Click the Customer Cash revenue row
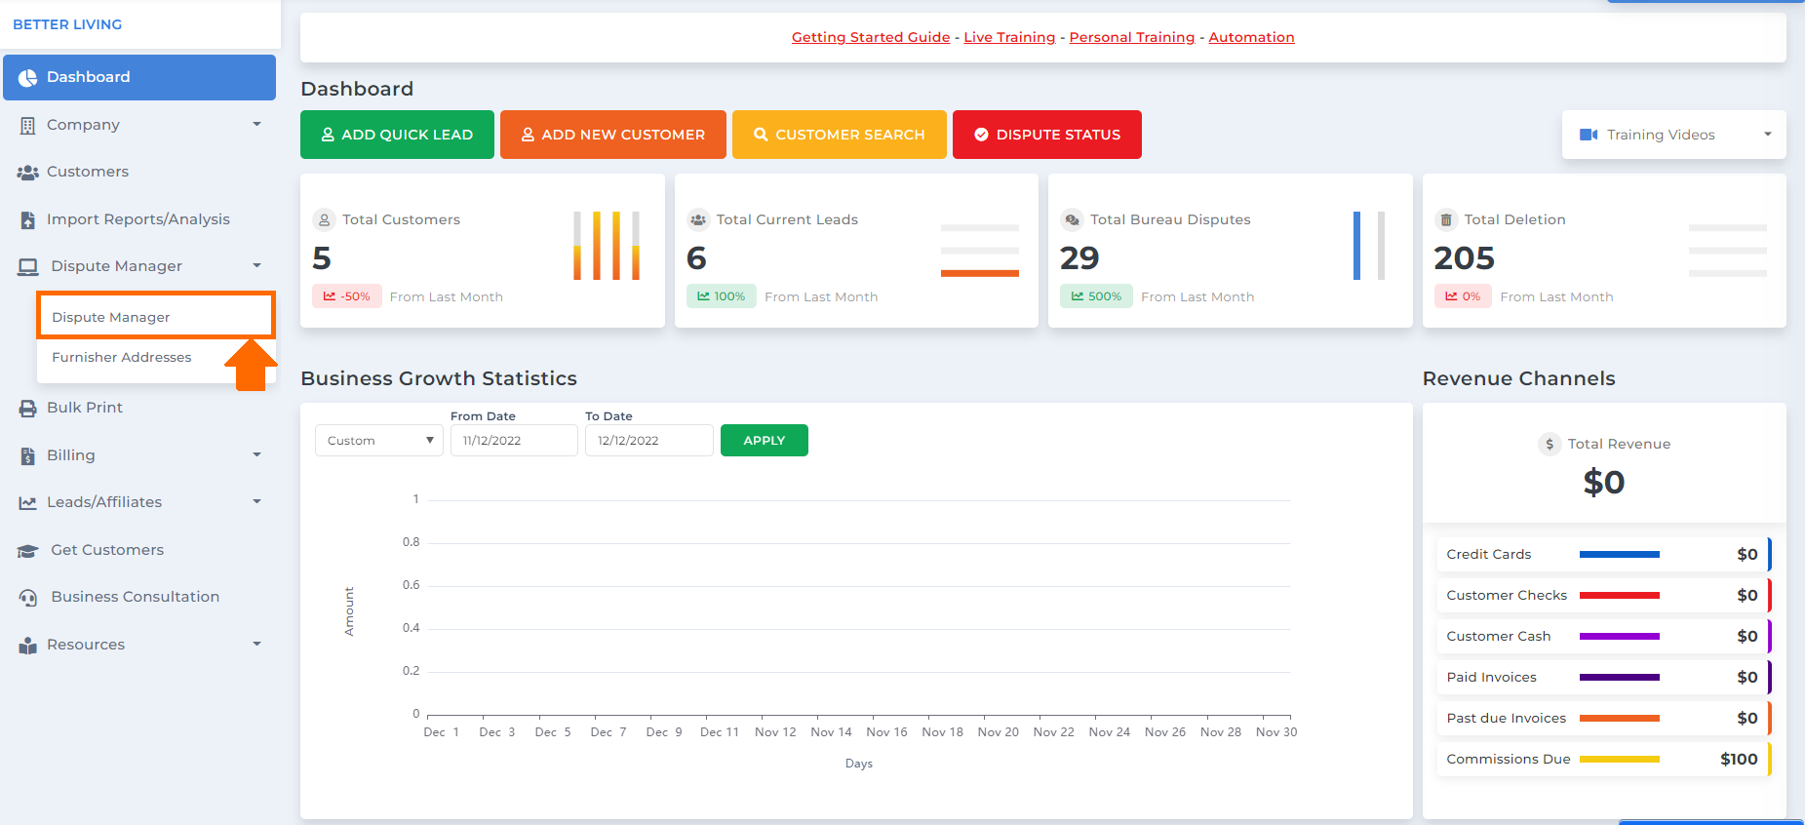This screenshot has width=1805, height=825. [x=1604, y=636]
